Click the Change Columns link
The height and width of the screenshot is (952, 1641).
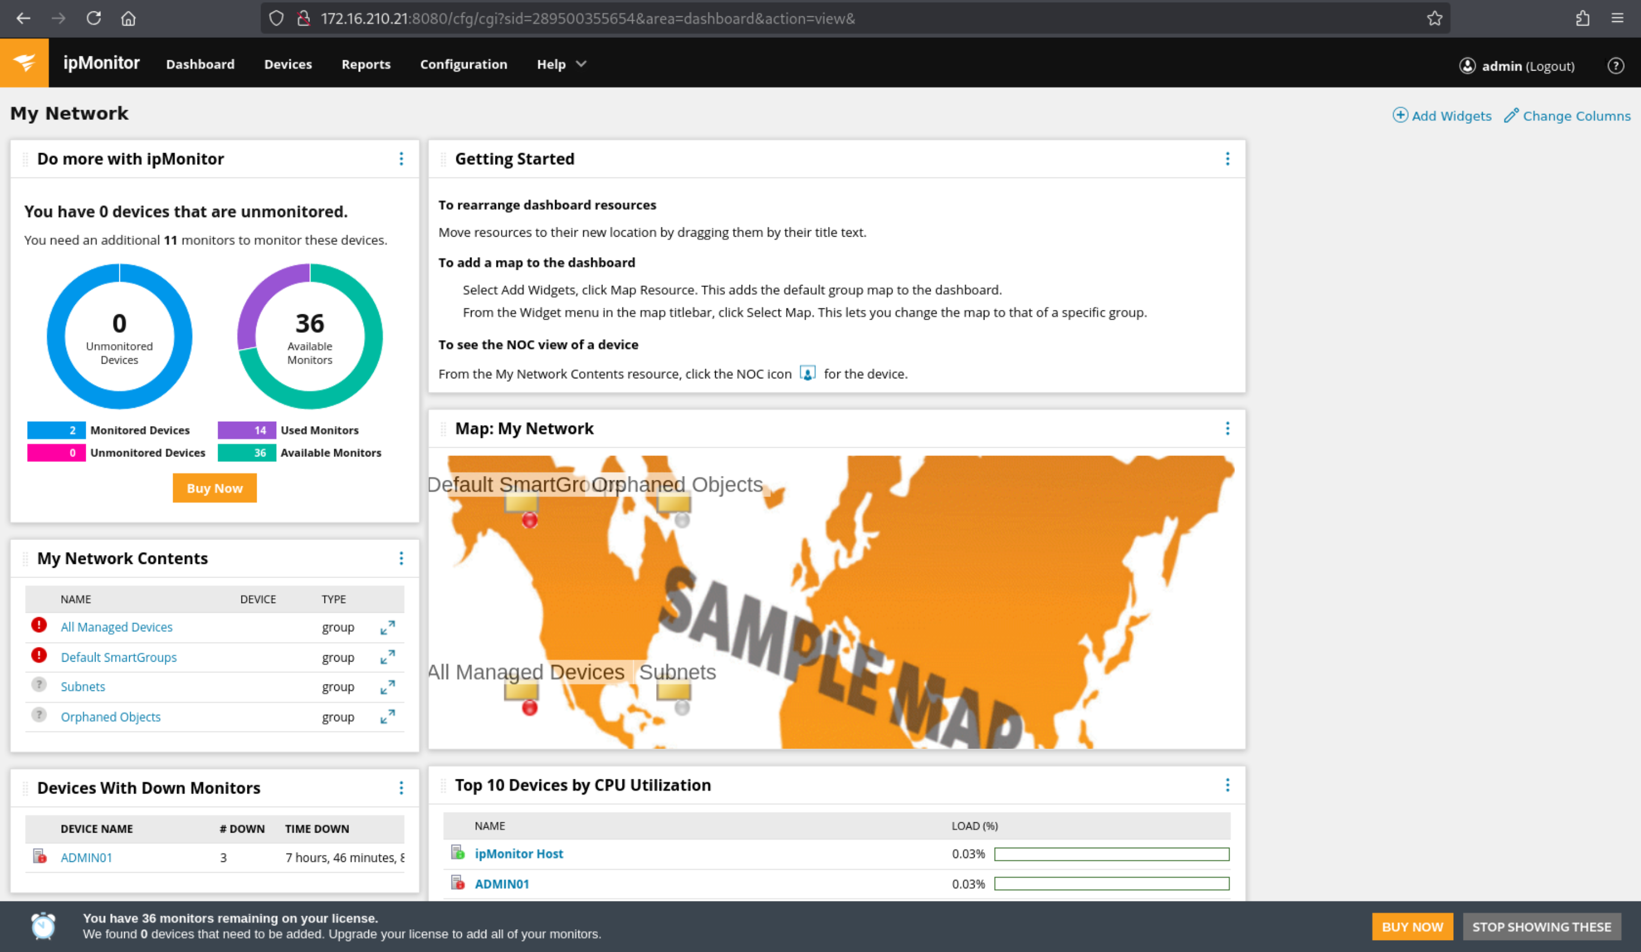[1567, 115]
